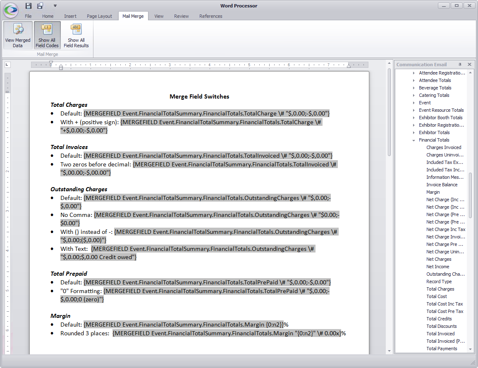Click the Margin heading in document
Image resolution: width=478 pixels, height=368 pixels.
[x=60, y=316]
